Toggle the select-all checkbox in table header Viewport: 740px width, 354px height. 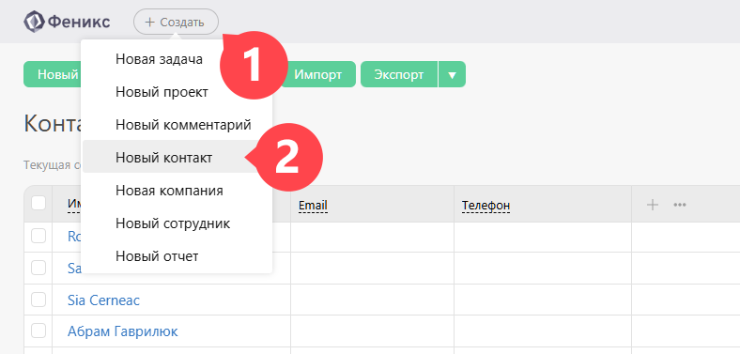(39, 204)
